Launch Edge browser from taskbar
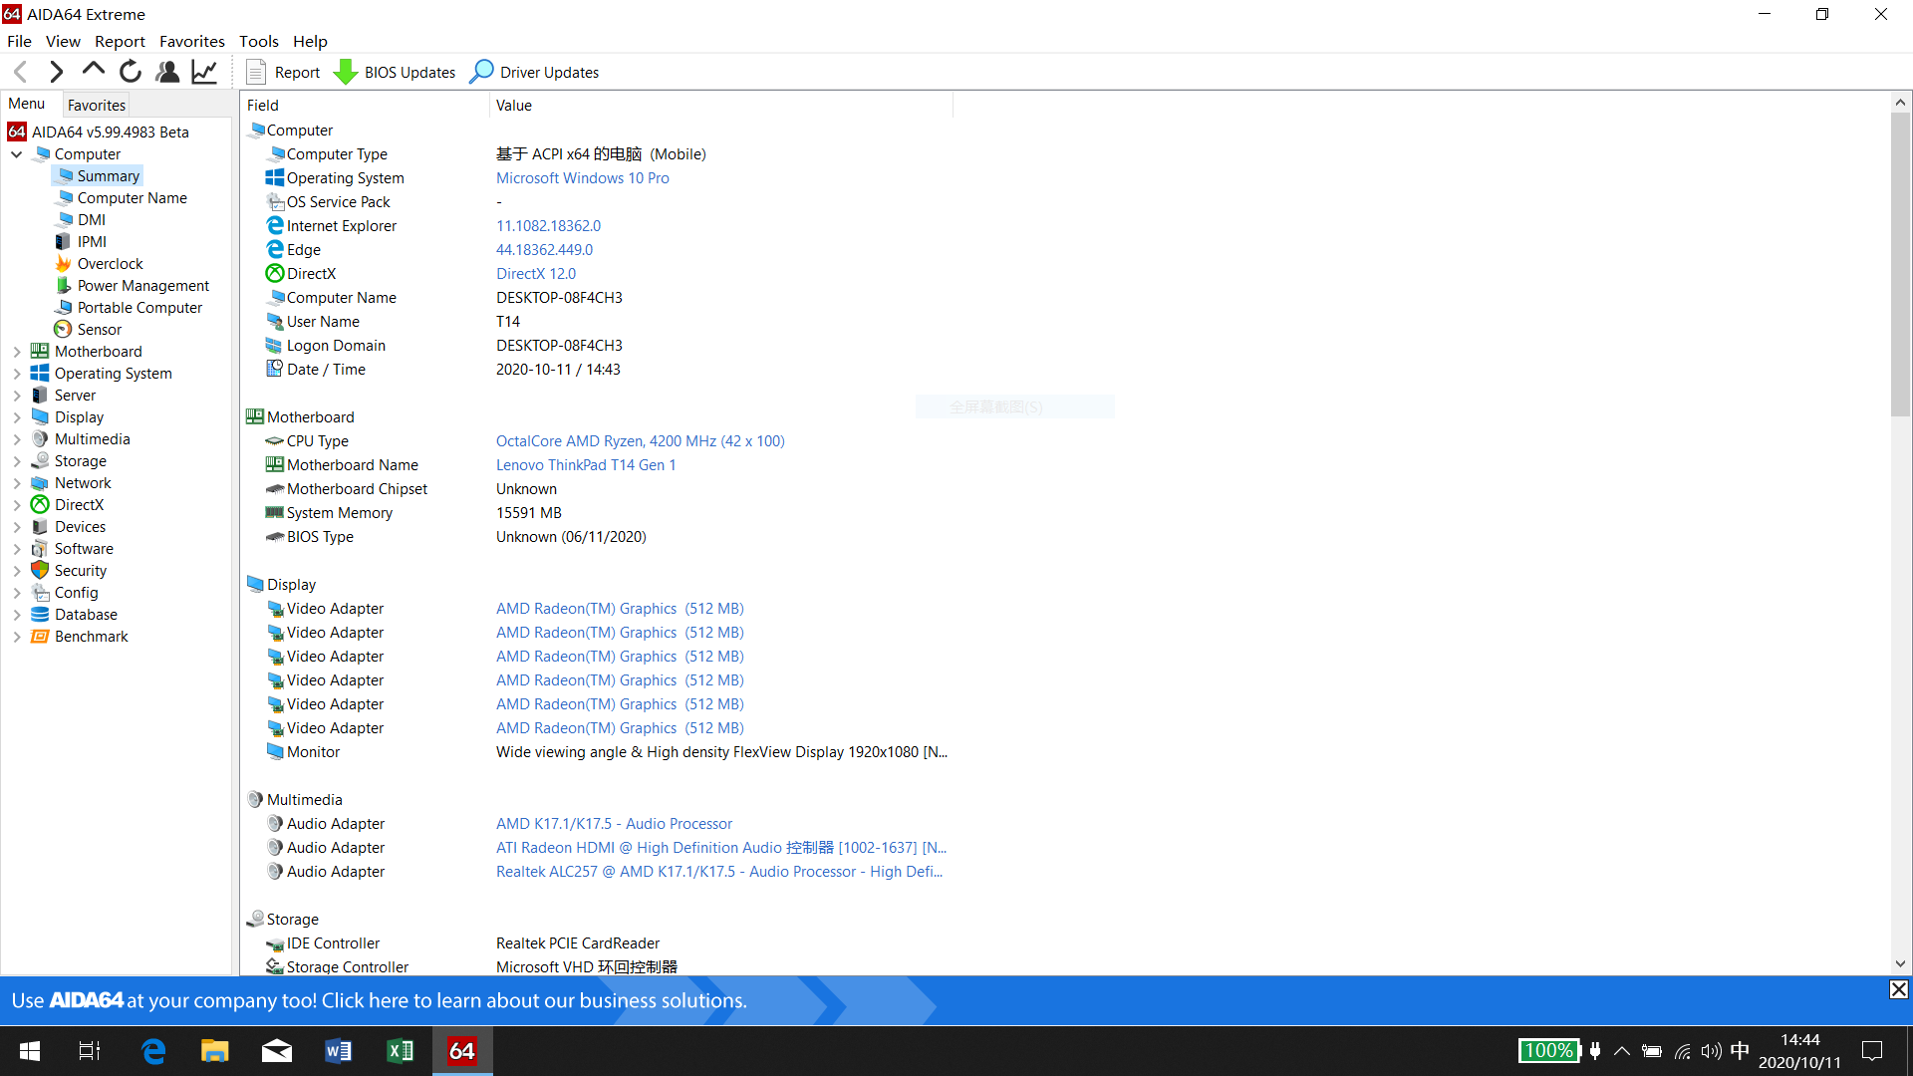This screenshot has height=1076, width=1913. tap(152, 1051)
